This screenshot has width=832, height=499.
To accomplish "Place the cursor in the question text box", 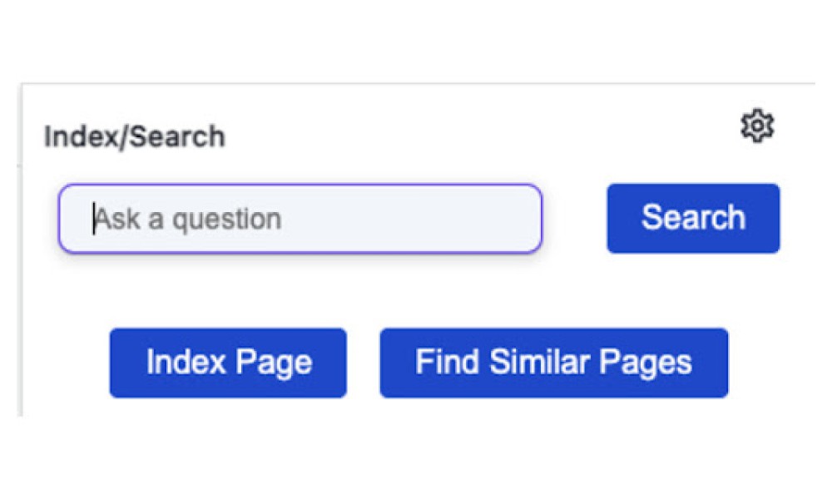I will pyautogui.click(x=300, y=219).
